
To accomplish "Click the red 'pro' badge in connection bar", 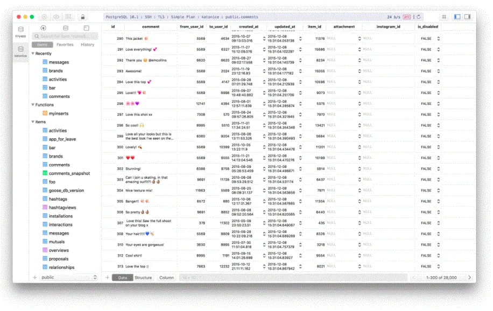I will 407,17.
